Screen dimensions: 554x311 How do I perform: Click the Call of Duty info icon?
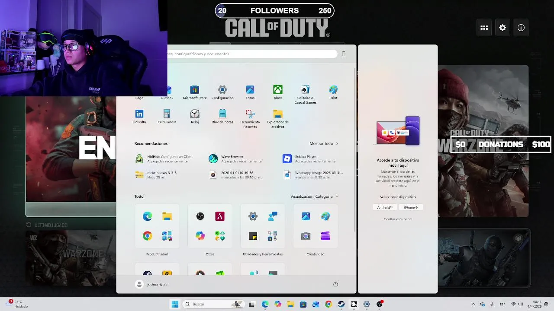[x=521, y=28]
